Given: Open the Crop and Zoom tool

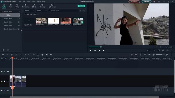Looking at the screenshot, I should point(21,54).
